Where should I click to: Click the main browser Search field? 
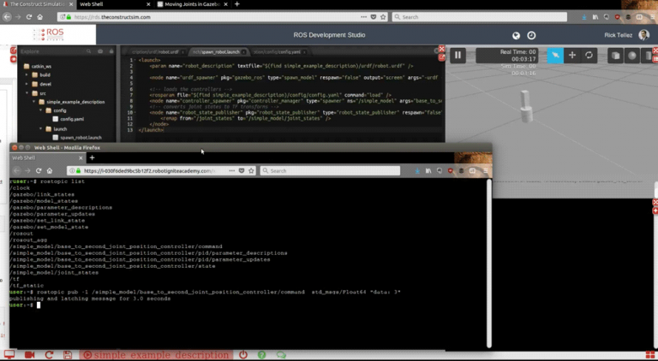point(479,17)
